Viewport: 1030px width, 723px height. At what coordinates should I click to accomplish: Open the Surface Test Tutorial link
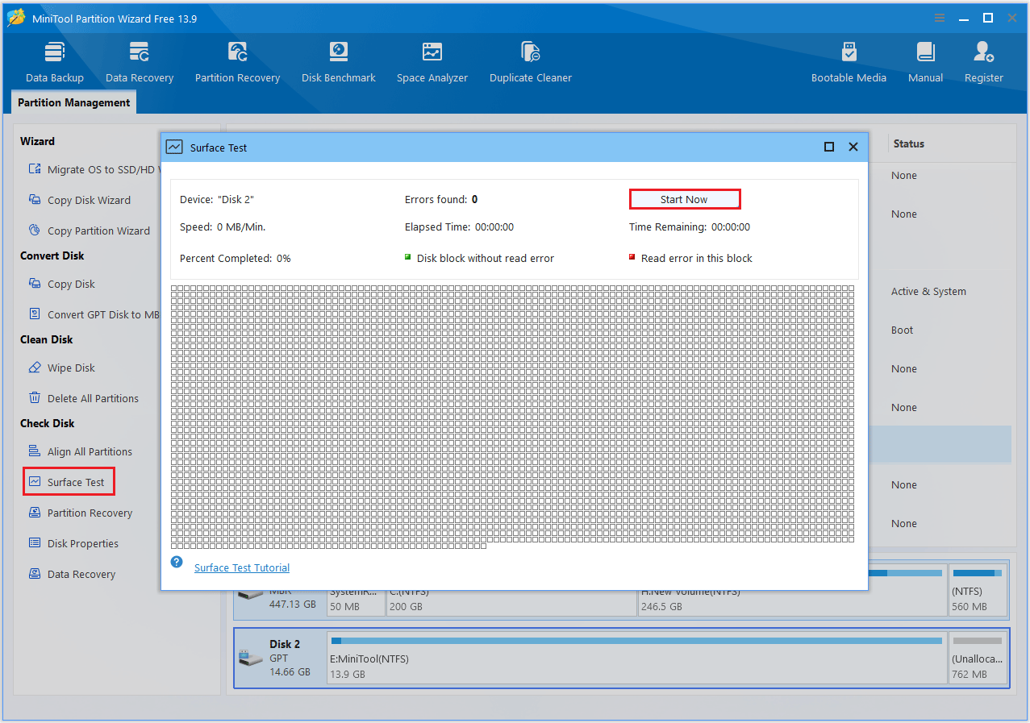pos(242,567)
